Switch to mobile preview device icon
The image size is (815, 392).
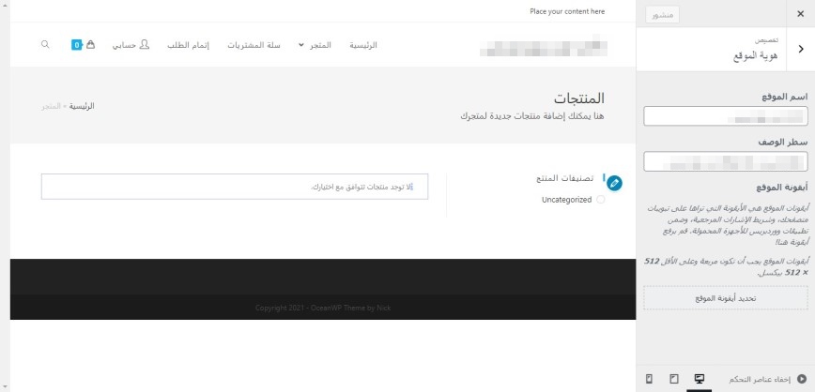coord(649,379)
